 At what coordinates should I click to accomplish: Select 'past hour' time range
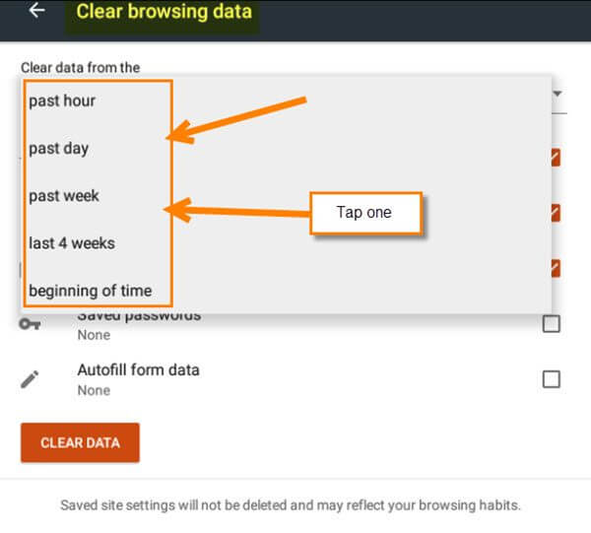coord(62,101)
